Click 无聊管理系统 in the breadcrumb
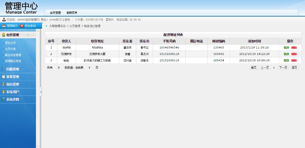Viewport: 305px width, 148px height. (57, 26)
